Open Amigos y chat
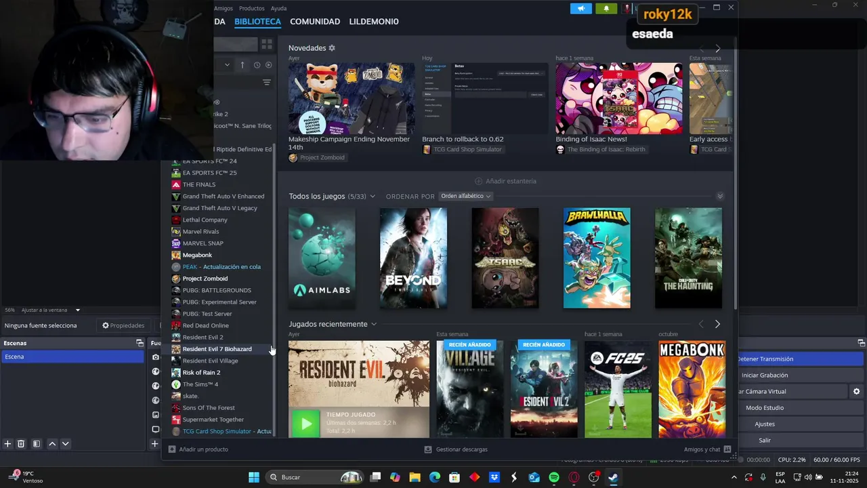Viewport: 867px width, 488px height. click(x=707, y=449)
